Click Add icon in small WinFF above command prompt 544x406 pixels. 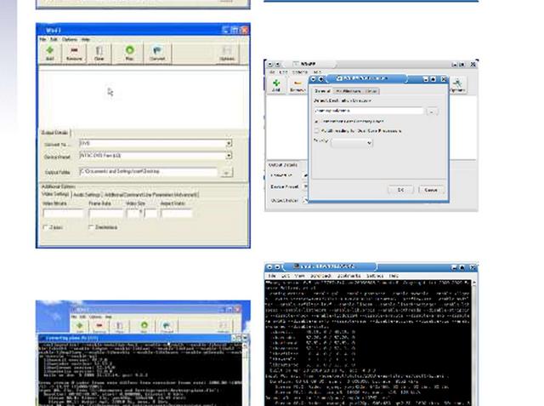pyautogui.click(x=80, y=327)
